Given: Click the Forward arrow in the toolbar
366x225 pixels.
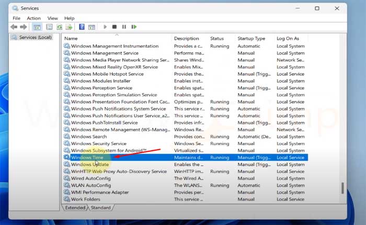Looking at the screenshot, I should point(24,27).
